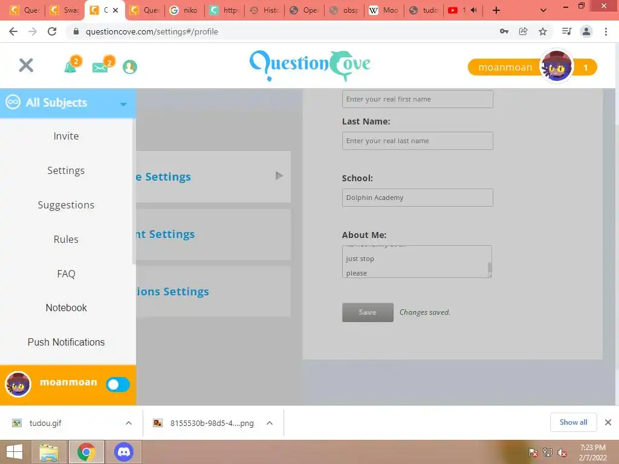Click the moanmoan username badge in header
The height and width of the screenshot is (464, 619).
[x=505, y=67]
